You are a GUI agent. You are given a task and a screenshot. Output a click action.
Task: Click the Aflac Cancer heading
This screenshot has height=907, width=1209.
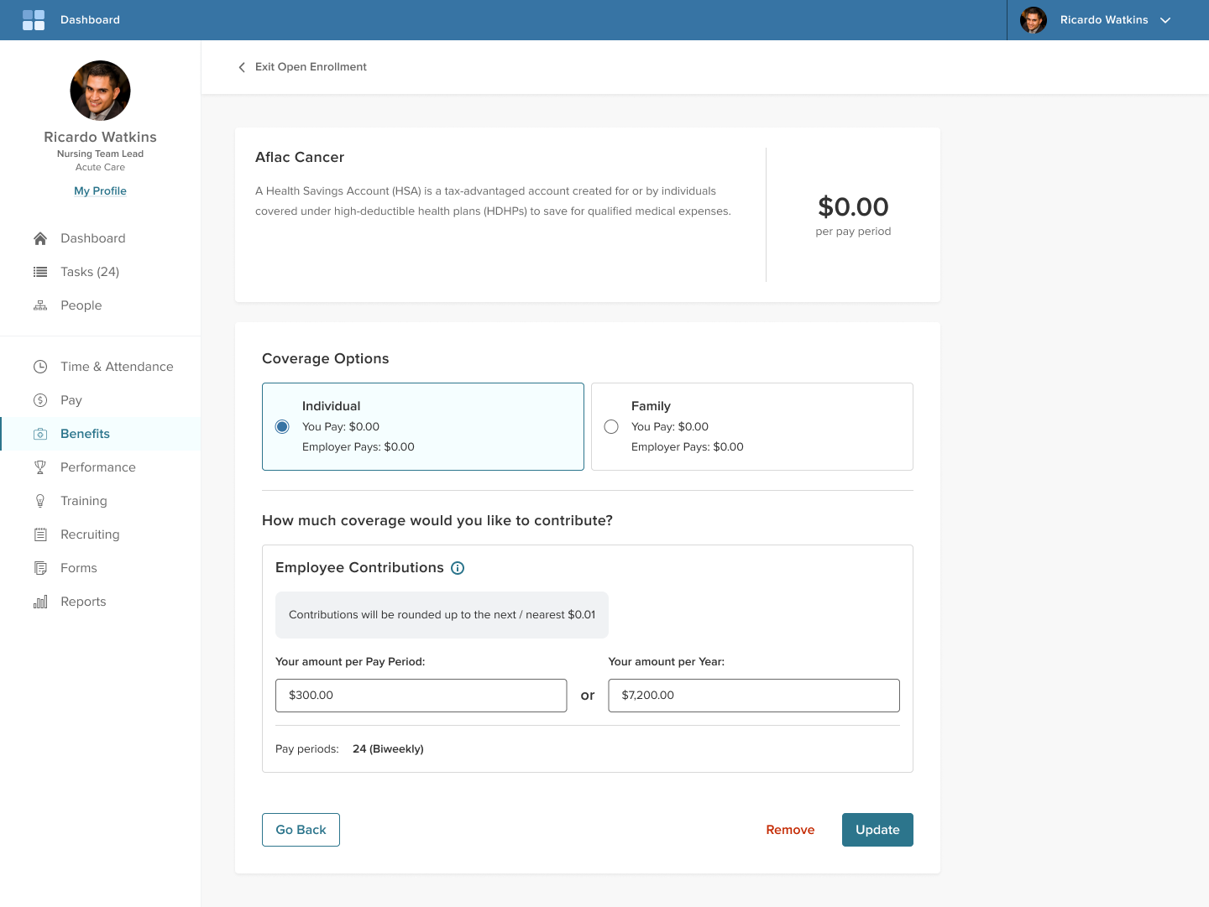(300, 158)
